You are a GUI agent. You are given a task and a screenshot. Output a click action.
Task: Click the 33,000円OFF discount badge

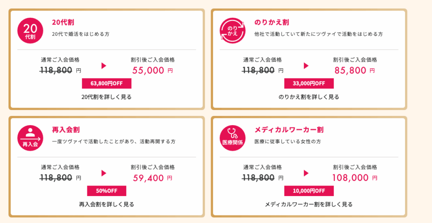coord(309,83)
